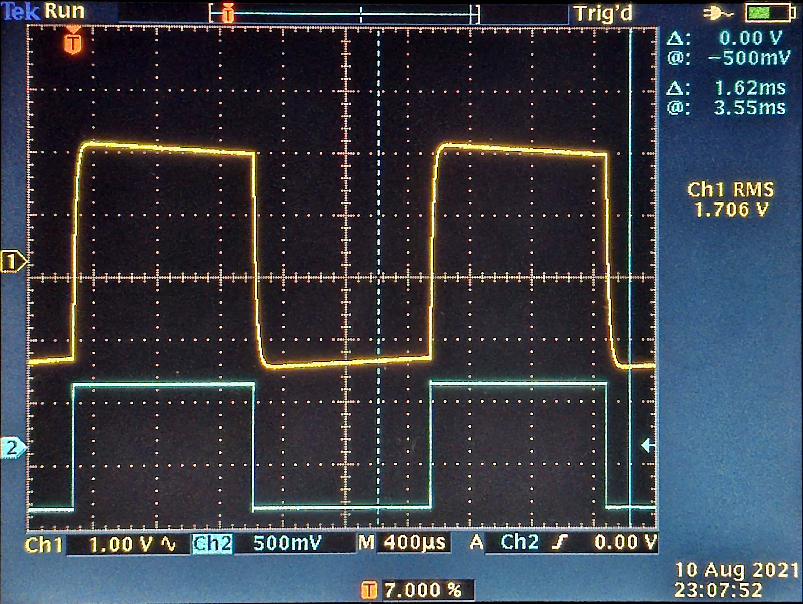Select the highlighted Ch2 channel label
Image resolution: width=803 pixels, height=604 pixels.
212,543
